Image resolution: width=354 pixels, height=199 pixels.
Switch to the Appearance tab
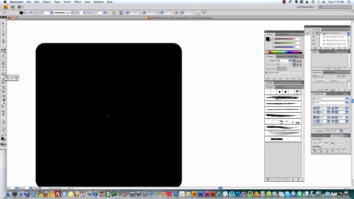(329, 72)
